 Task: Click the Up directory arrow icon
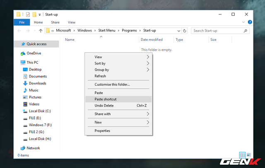click(x=41, y=31)
